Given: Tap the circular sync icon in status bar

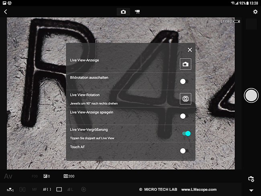Looking at the screenshot, I should [x=10, y=3].
